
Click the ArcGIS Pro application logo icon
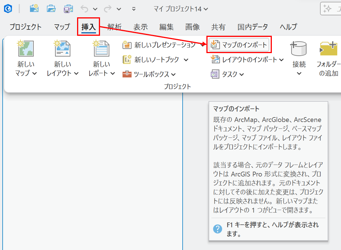point(8,9)
